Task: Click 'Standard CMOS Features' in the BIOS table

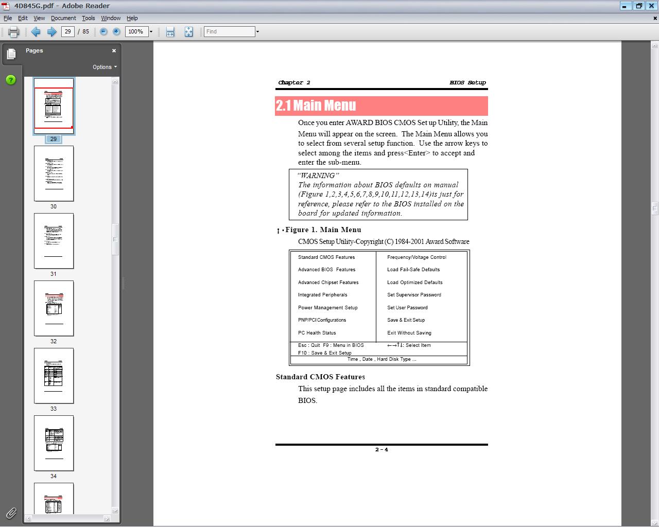Action: (326, 257)
